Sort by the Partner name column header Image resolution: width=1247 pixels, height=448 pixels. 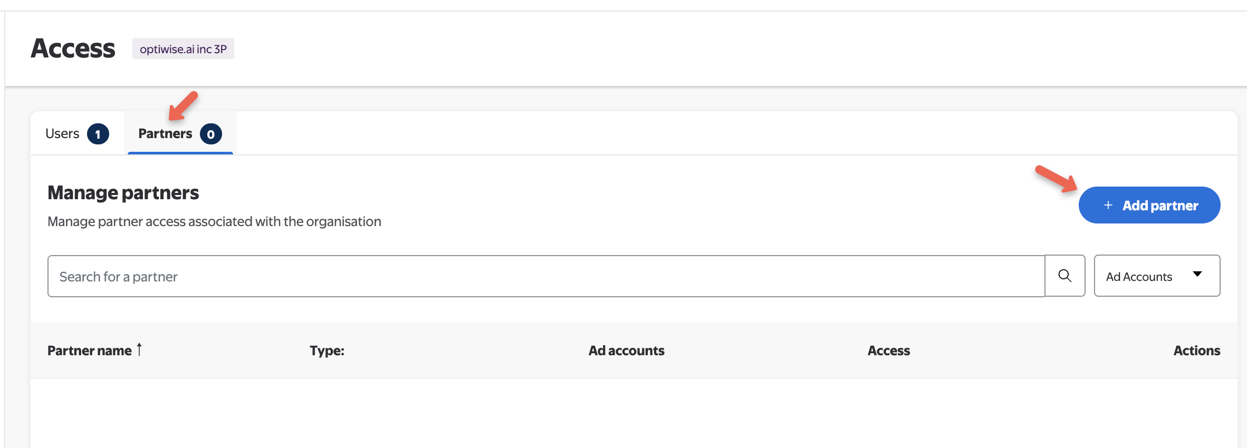pos(90,350)
